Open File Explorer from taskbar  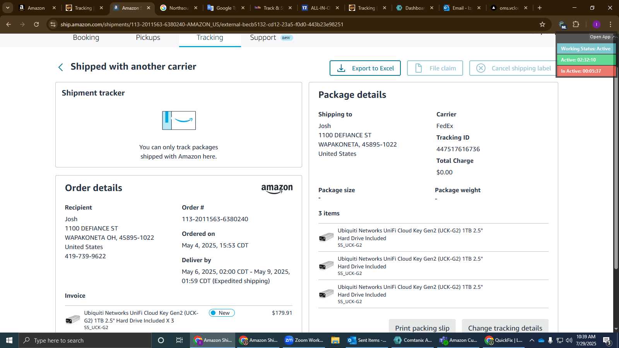click(x=335, y=340)
